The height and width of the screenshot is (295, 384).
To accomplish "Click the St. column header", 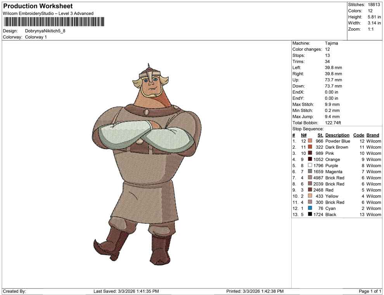I will click(x=320, y=135).
